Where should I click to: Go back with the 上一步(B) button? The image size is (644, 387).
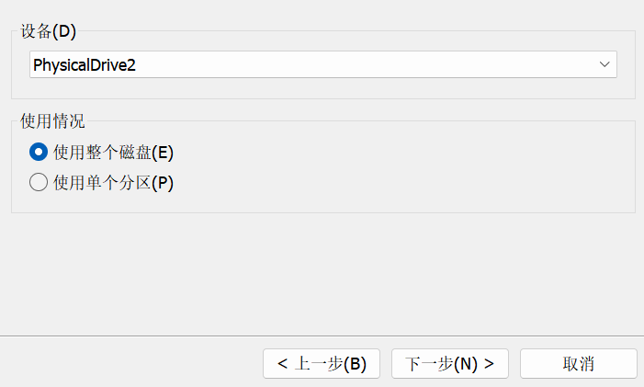(322, 363)
